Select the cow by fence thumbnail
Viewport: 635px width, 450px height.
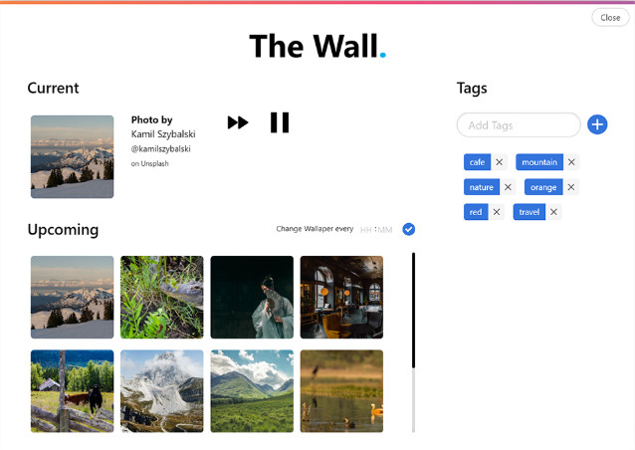(72, 391)
